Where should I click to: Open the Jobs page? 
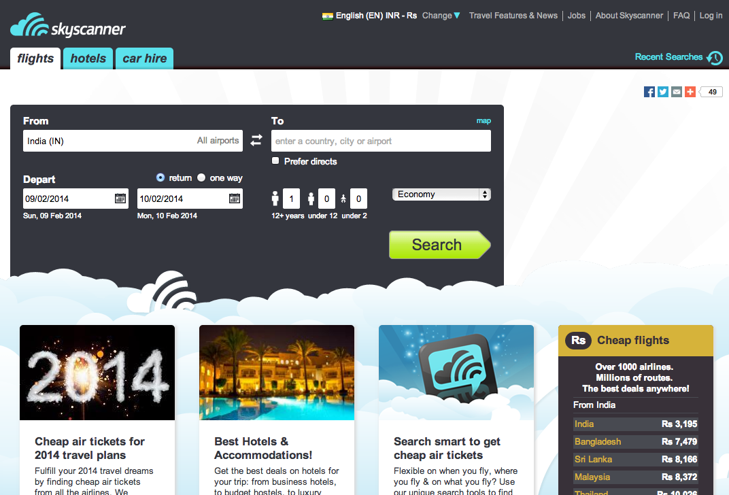pos(577,16)
